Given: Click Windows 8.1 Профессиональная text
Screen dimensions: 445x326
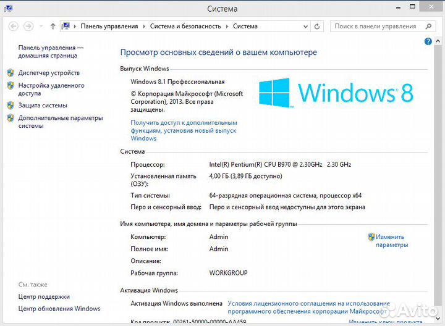Looking at the screenshot, I should [177, 81].
